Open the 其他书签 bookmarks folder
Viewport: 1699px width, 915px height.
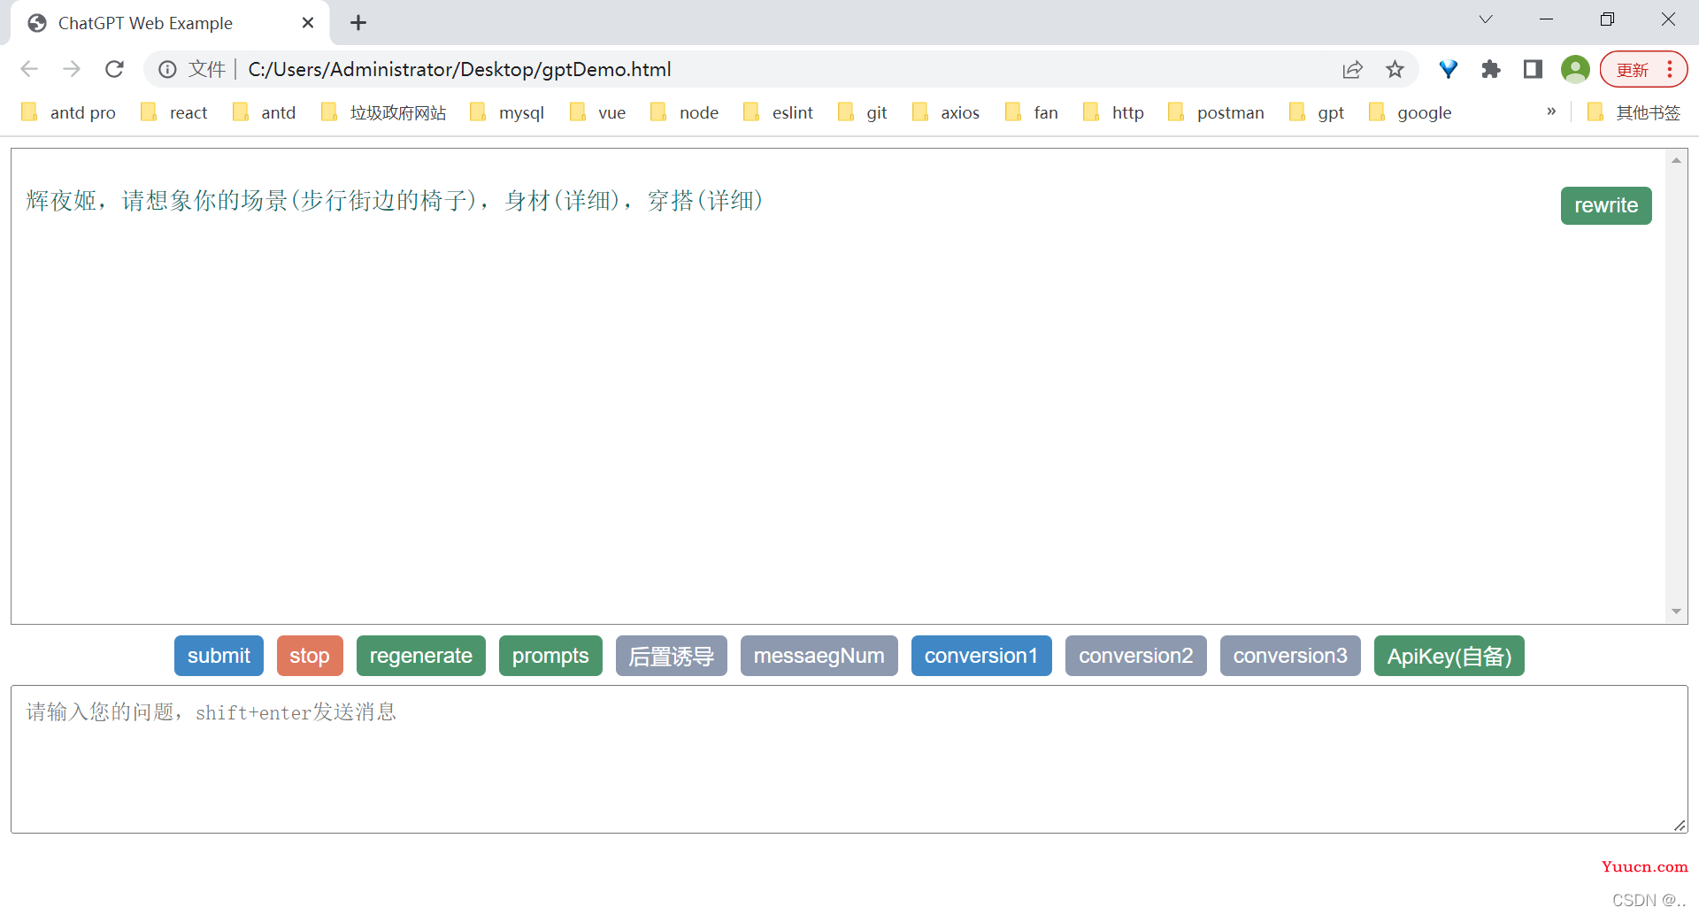tap(1634, 112)
